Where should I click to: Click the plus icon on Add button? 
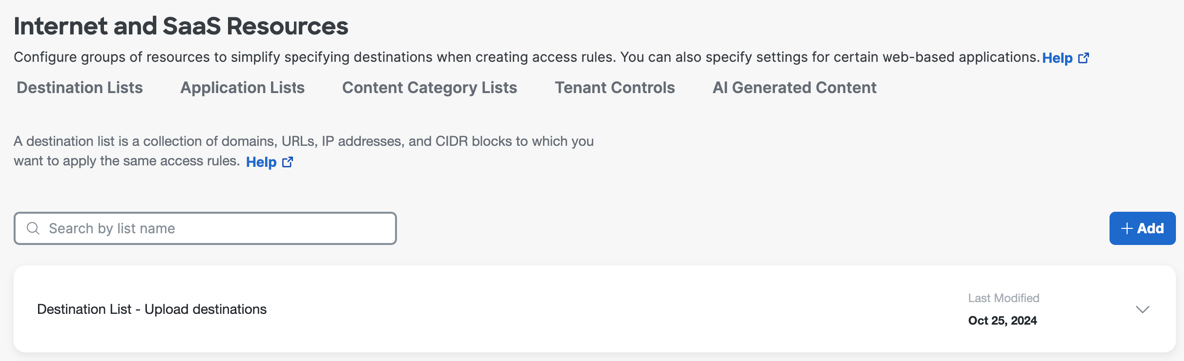[x=1127, y=229]
